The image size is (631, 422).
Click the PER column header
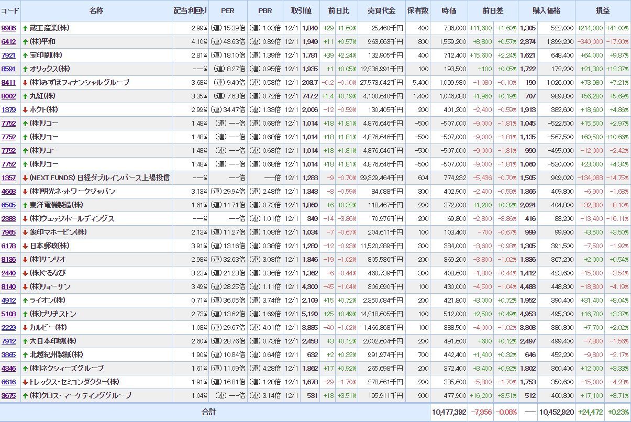228,11
